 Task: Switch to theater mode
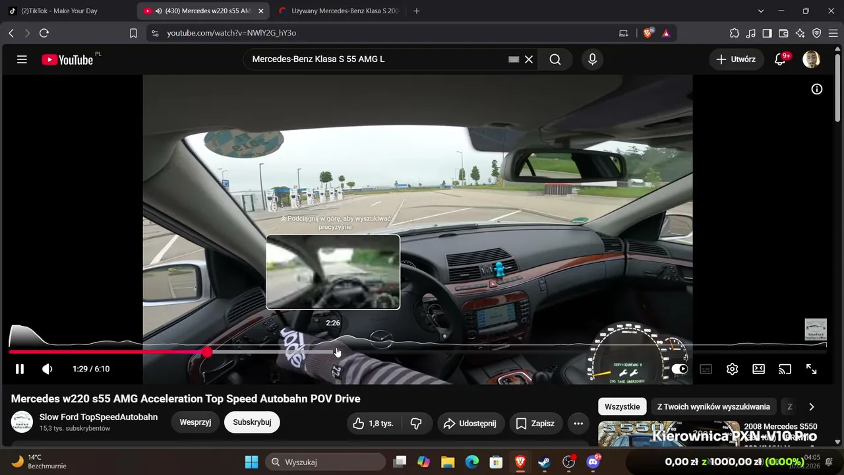click(x=758, y=369)
